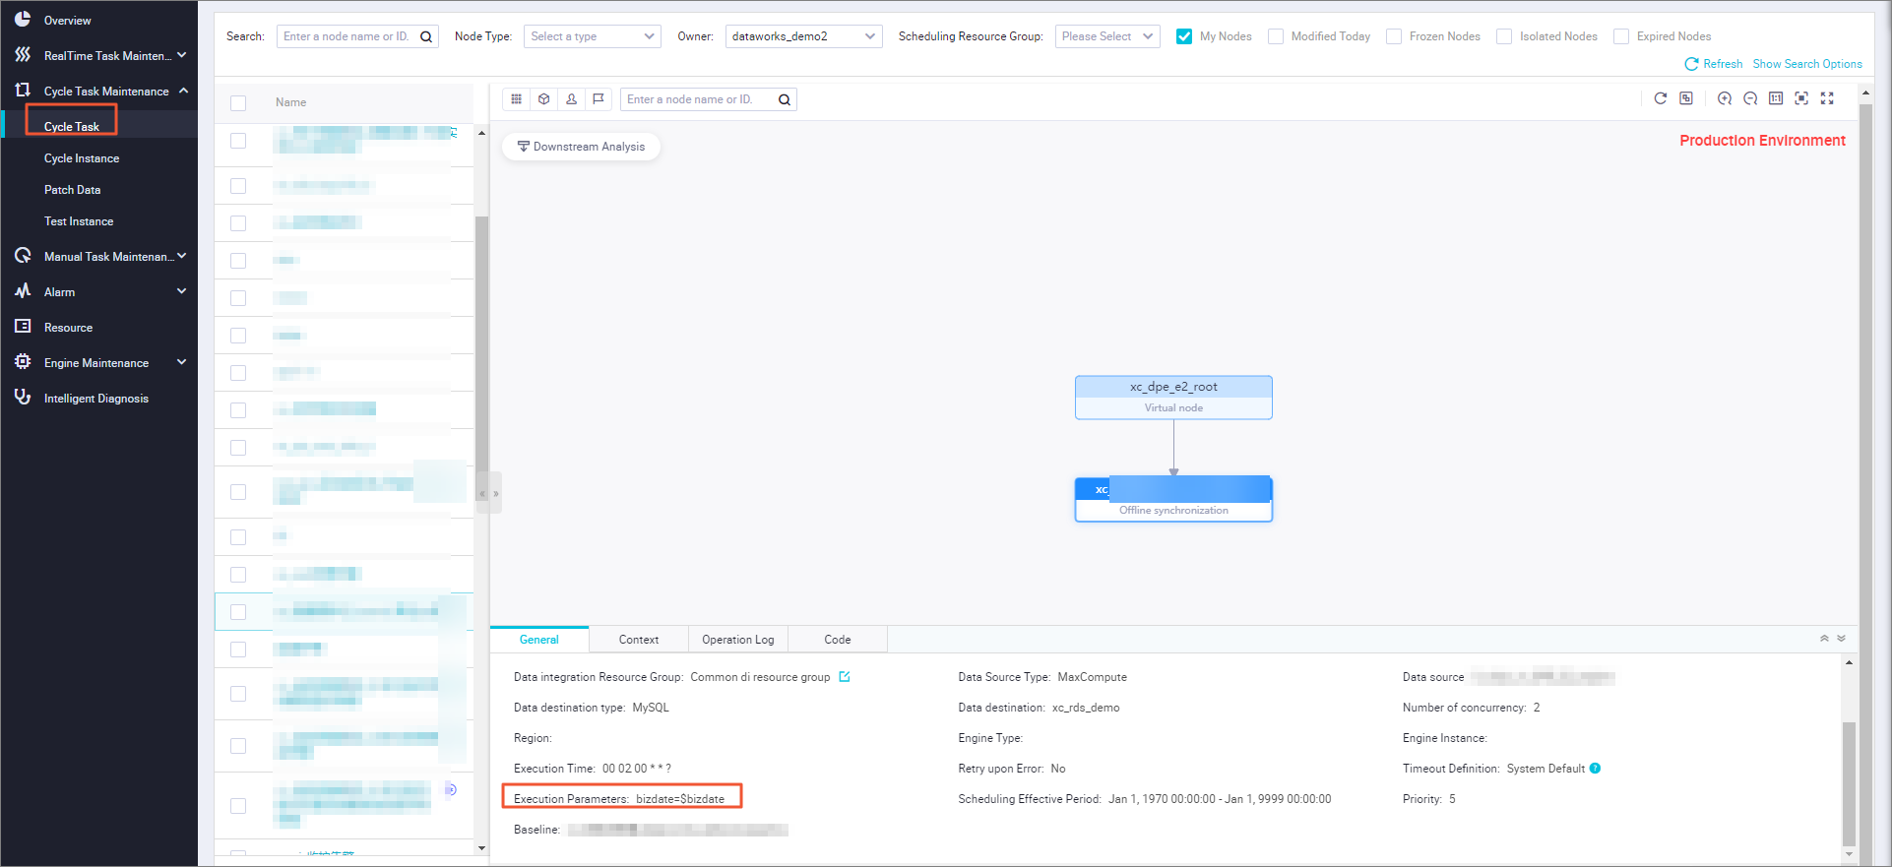Image resolution: width=1892 pixels, height=867 pixels.
Task: Collapse details panel with double-up chevron
Action: [x=1824, y=639]
